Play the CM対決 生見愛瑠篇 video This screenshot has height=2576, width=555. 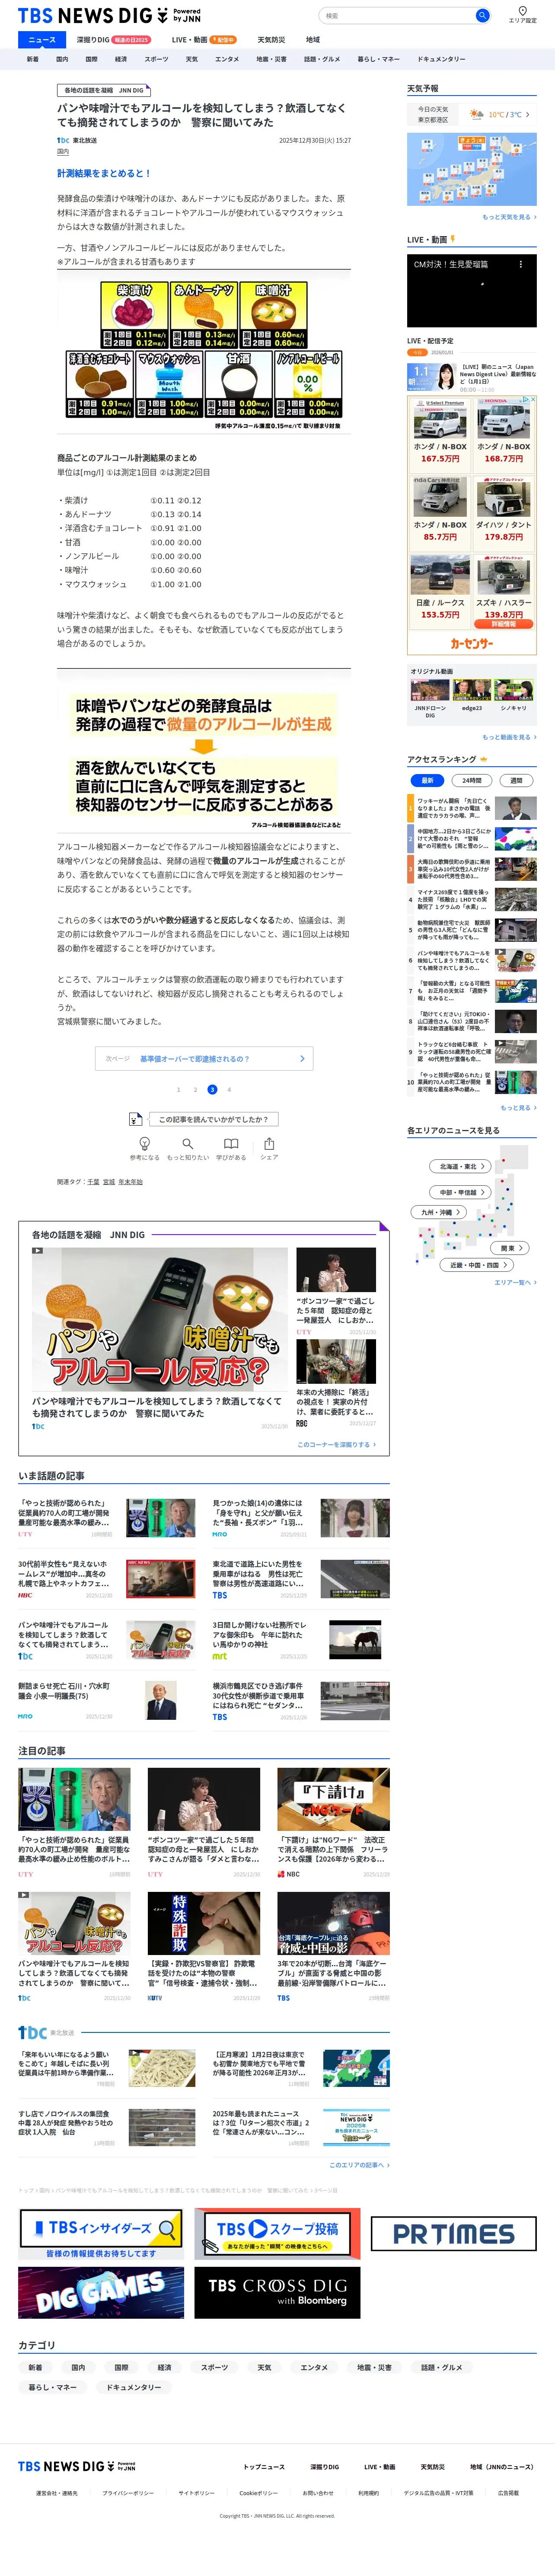(472, 291)
